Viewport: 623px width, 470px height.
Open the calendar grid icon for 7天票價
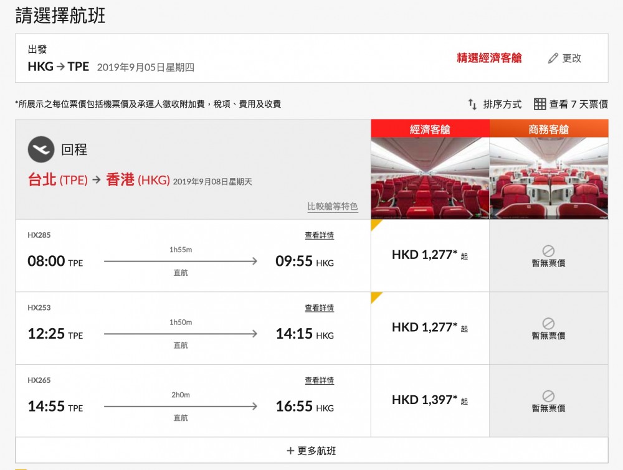541,103
